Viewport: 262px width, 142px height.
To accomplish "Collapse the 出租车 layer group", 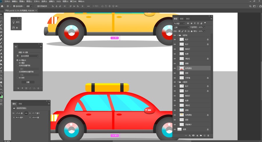I will pos(178,82).
